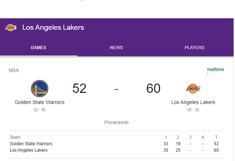Click the Warriors (2 - 0) record
The image size is (235, 161).
click(x=40, y=110)
